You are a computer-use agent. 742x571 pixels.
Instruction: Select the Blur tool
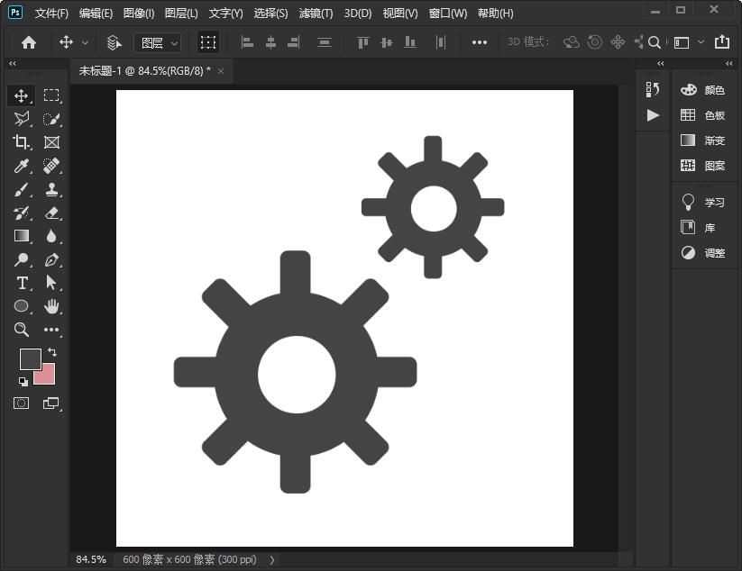(51, 235)
